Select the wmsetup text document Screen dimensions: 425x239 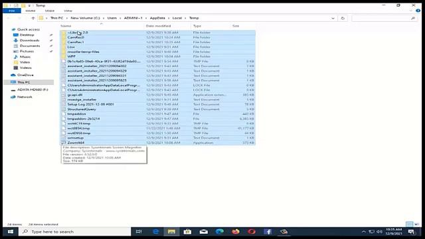(76, 138)
